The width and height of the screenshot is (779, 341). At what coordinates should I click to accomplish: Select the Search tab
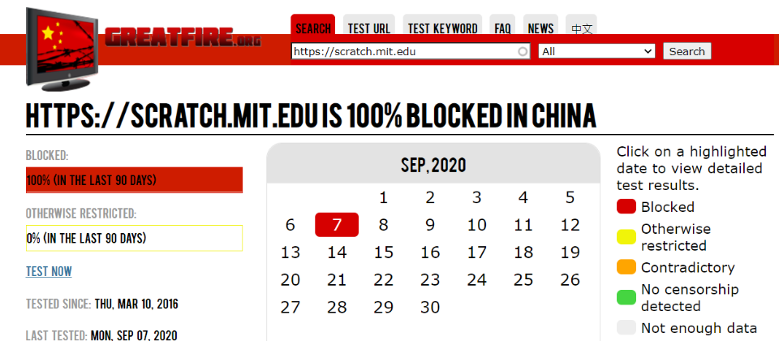coord(313,28)
